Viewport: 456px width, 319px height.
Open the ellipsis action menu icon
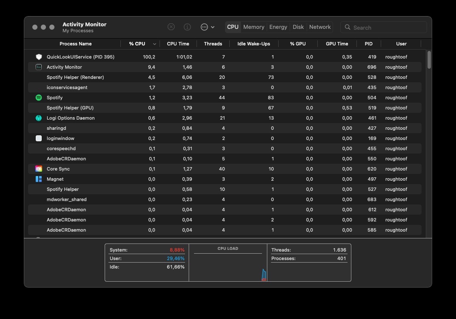pyautogui.click(x=205, y=27)
